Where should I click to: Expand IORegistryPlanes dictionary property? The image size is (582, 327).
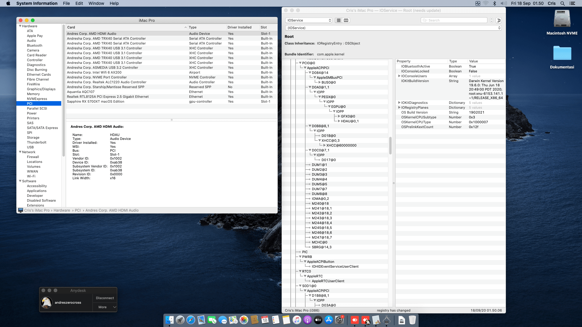pyautogui.click(x=399, y=107)
